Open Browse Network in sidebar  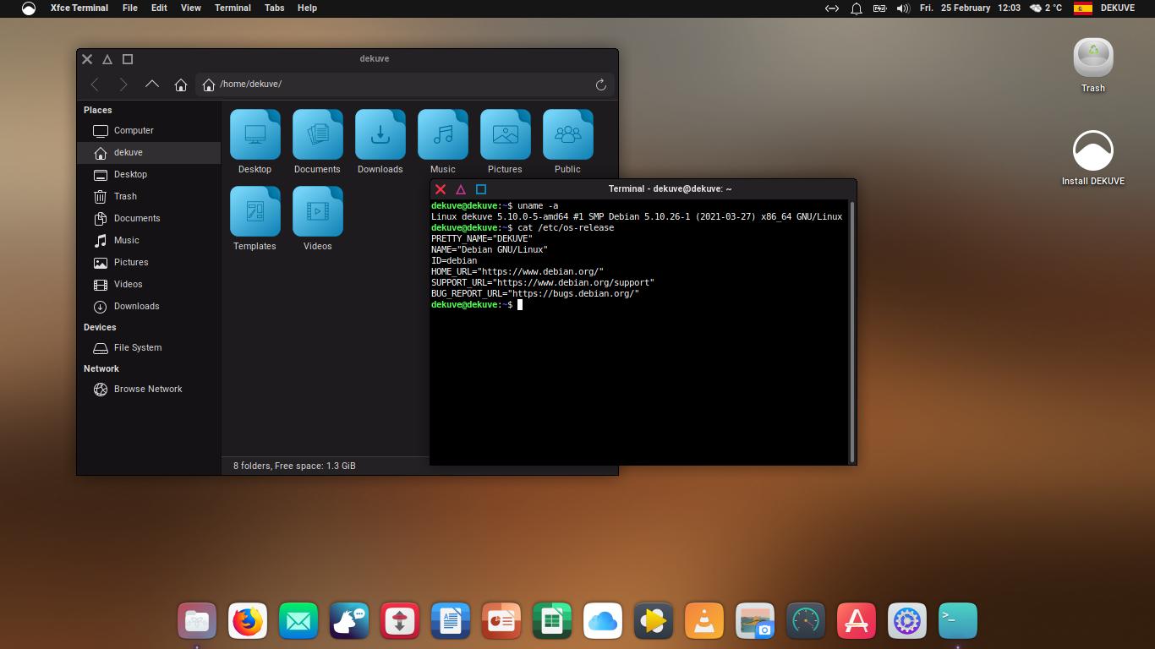tap(149, 389)
